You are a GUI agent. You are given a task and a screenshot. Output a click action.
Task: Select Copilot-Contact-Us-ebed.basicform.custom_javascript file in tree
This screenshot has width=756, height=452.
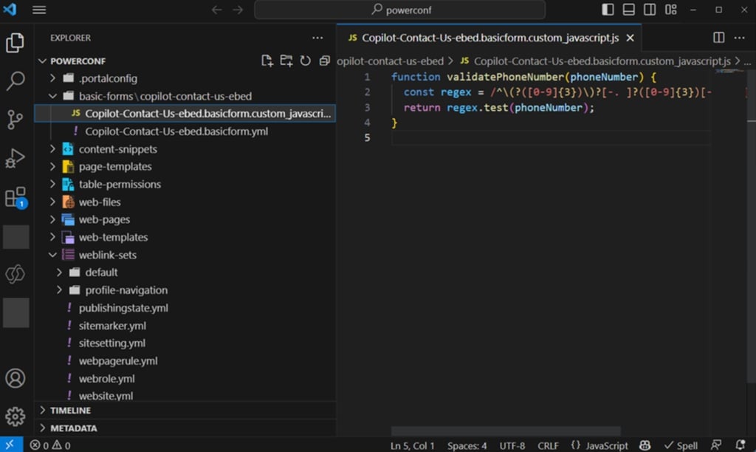coord(185,113)
